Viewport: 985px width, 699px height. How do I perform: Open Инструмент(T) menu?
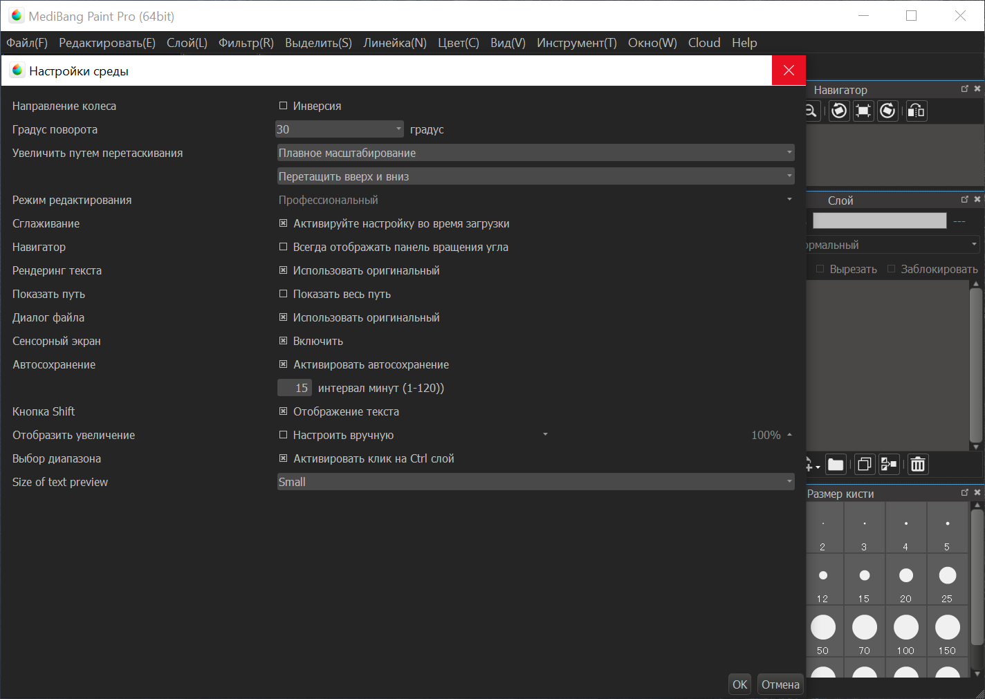[x=577, y=43]
